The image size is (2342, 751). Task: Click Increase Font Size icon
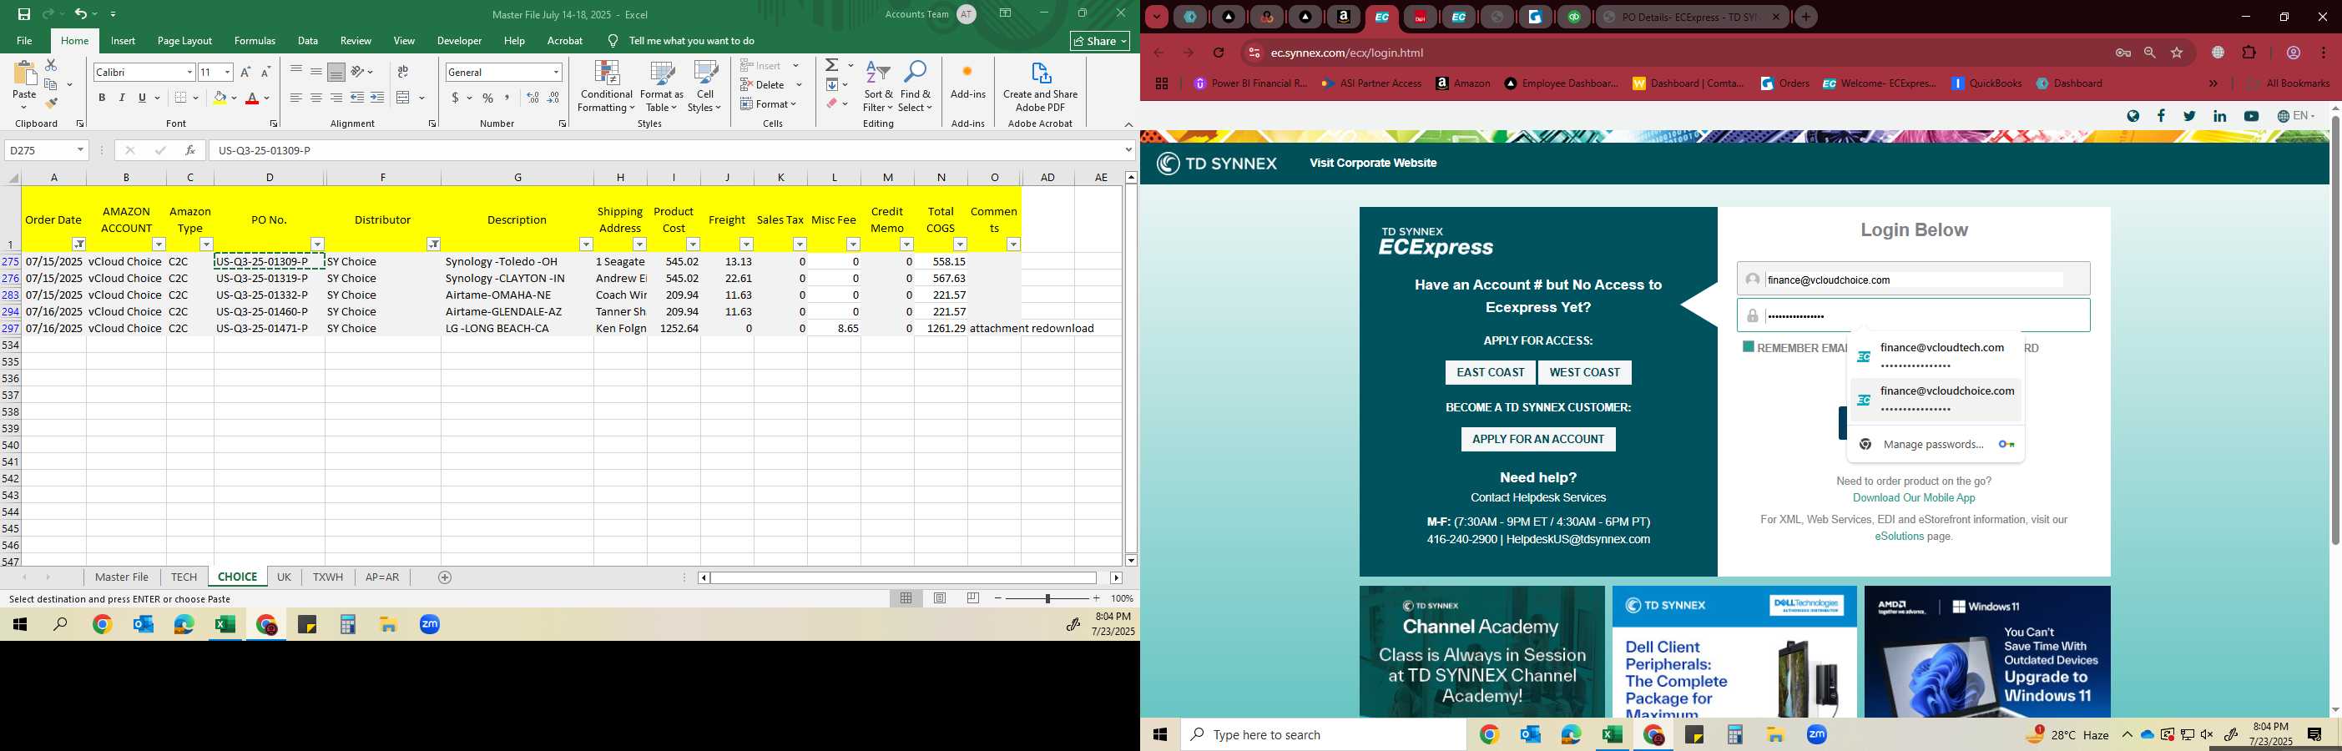(x=245, y=73)
